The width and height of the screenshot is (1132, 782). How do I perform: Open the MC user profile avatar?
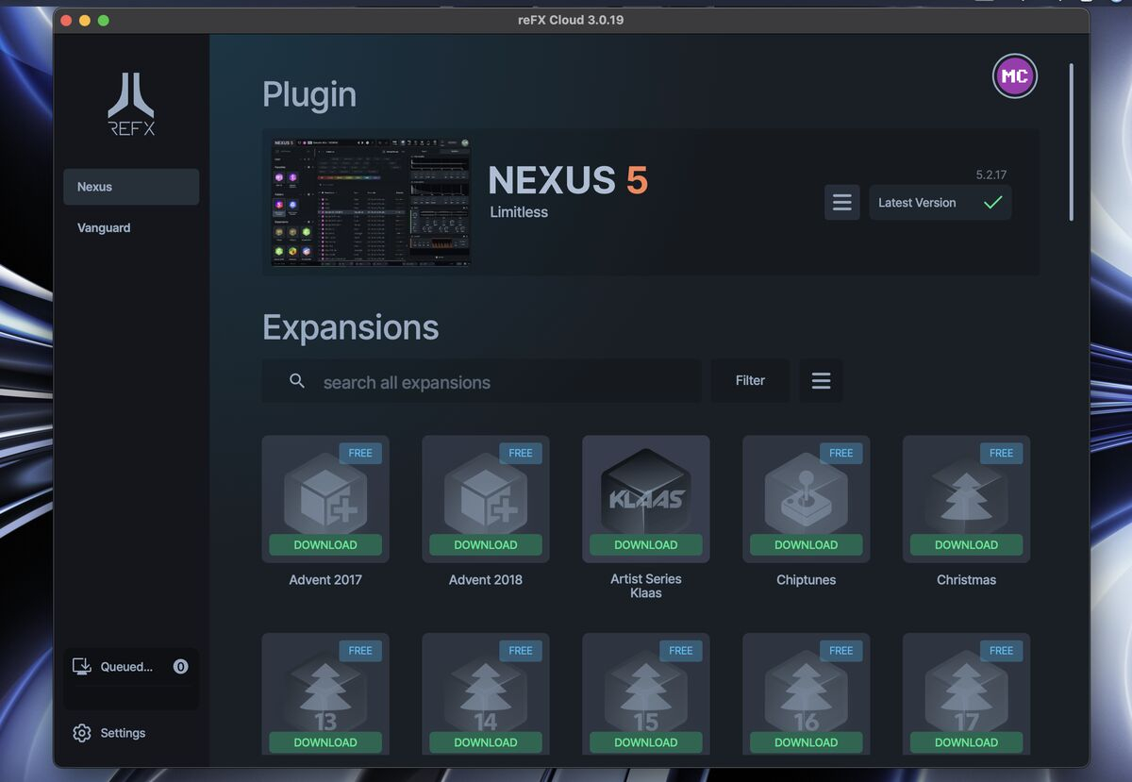coord(1014,76)
